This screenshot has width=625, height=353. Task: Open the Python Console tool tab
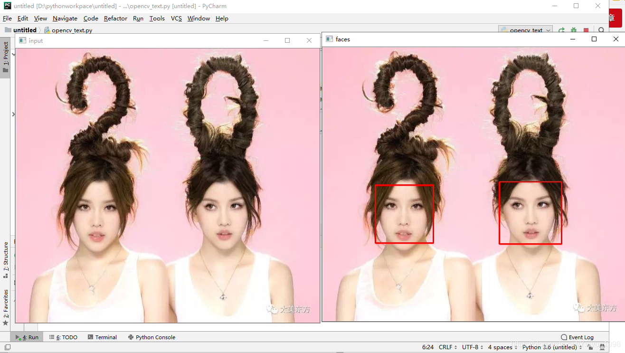152,337
